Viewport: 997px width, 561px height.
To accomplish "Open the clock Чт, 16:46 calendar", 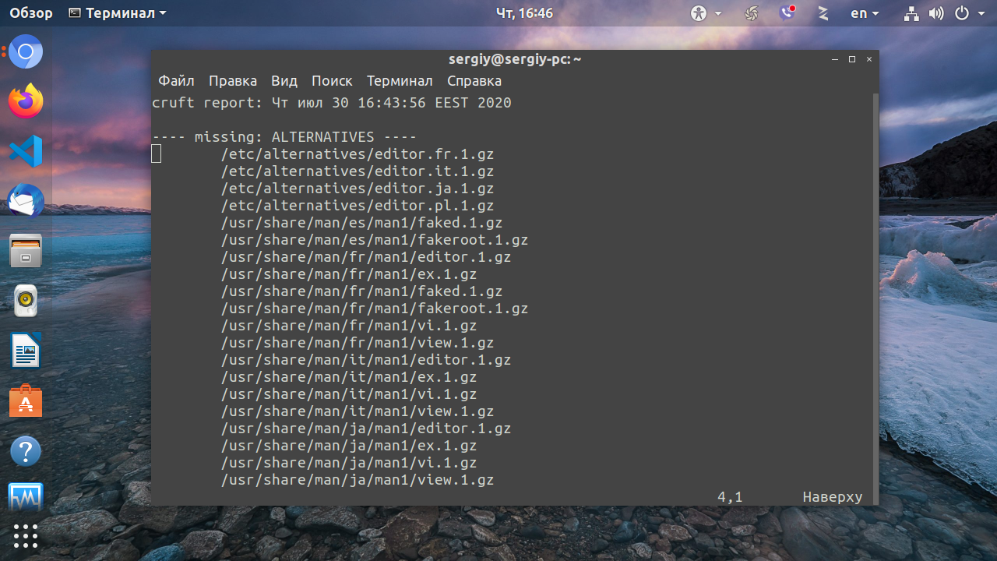I will click(524, 13).
